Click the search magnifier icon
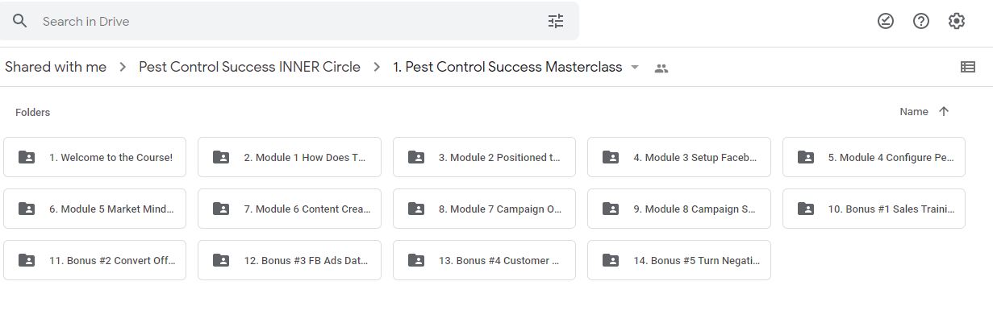The height and width of the screenshot is (331, 993). 19,21
